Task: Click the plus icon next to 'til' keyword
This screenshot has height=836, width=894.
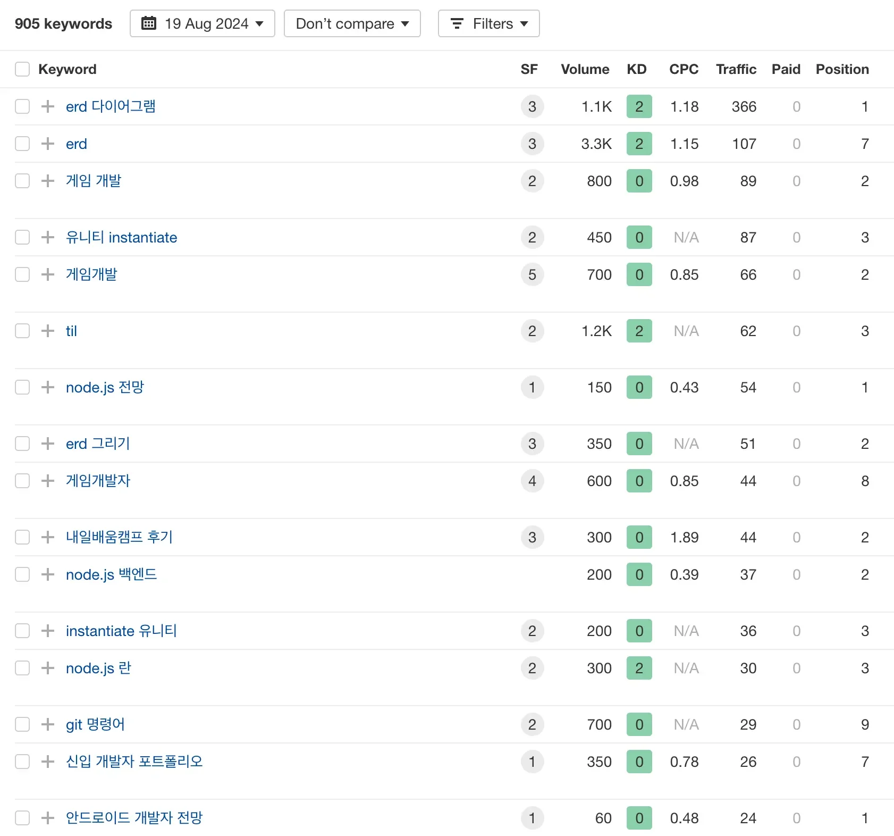Action: (x=48, y=331)
